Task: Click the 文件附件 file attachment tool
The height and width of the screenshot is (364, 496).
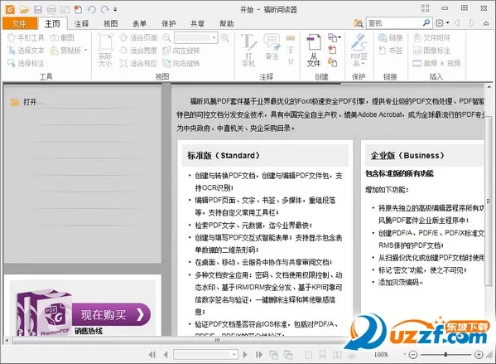Action: (431, 37)
